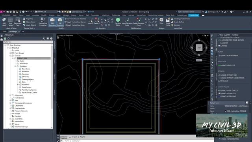
Task: Expand the Alignments tree node
Action: click(x=10, y=95)
